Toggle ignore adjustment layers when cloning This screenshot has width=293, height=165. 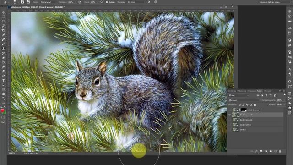(x=149, y=2)
